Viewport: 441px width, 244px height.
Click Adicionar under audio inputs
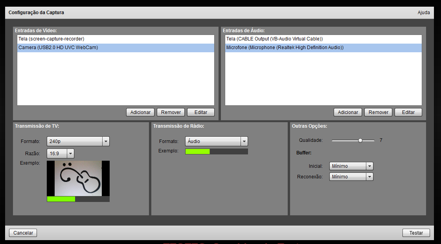coord(348,112)
